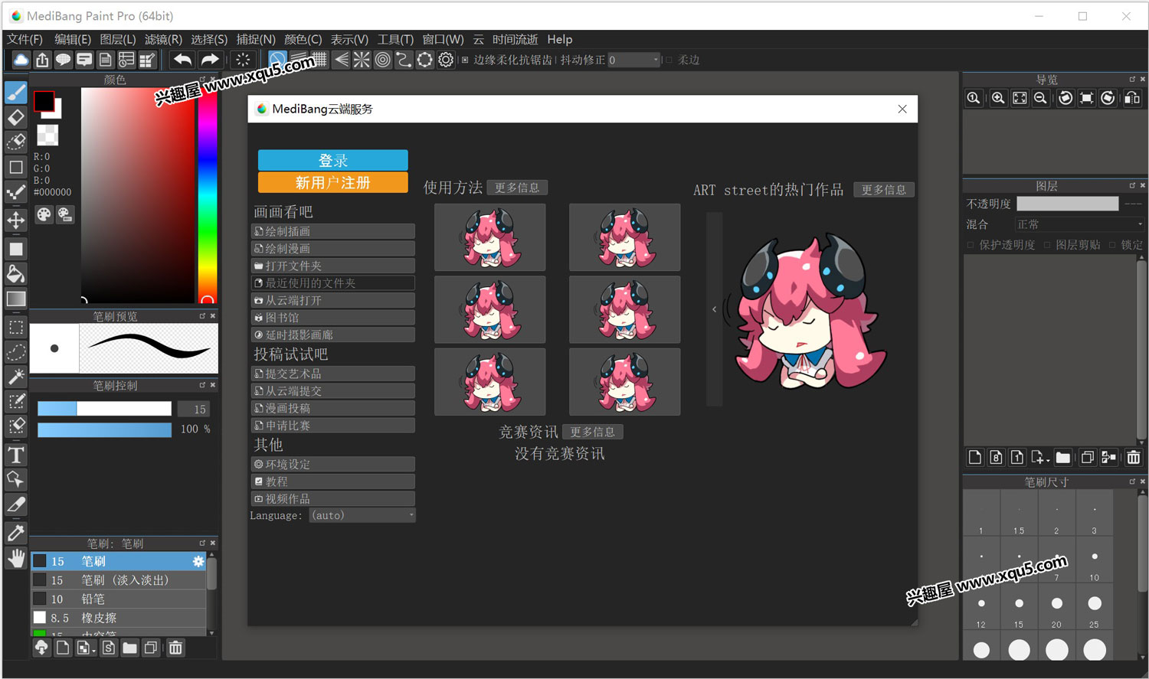This screenshot has height=679, width=1149.
Task: Select the Magic Wand tool
Action: (16, 377)
